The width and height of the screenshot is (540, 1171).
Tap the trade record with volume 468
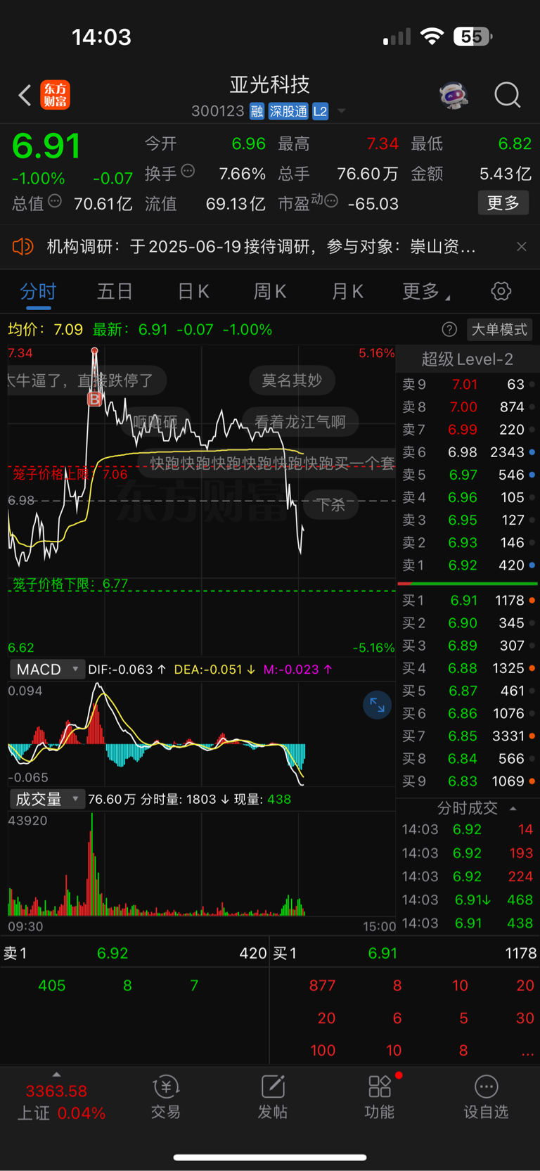click(x=468, y=900)
